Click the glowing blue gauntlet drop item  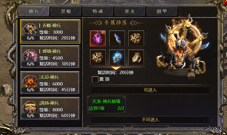click(117, 57)
